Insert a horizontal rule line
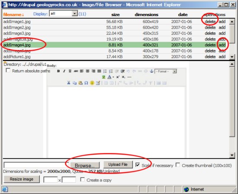238x194 pixels. point(129,77)
